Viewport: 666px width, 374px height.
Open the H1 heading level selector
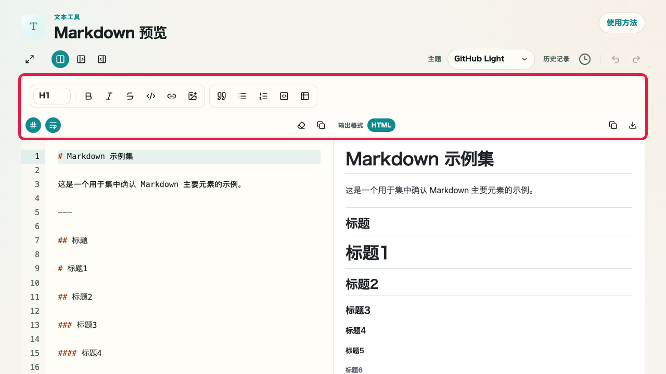click(52, 96)
